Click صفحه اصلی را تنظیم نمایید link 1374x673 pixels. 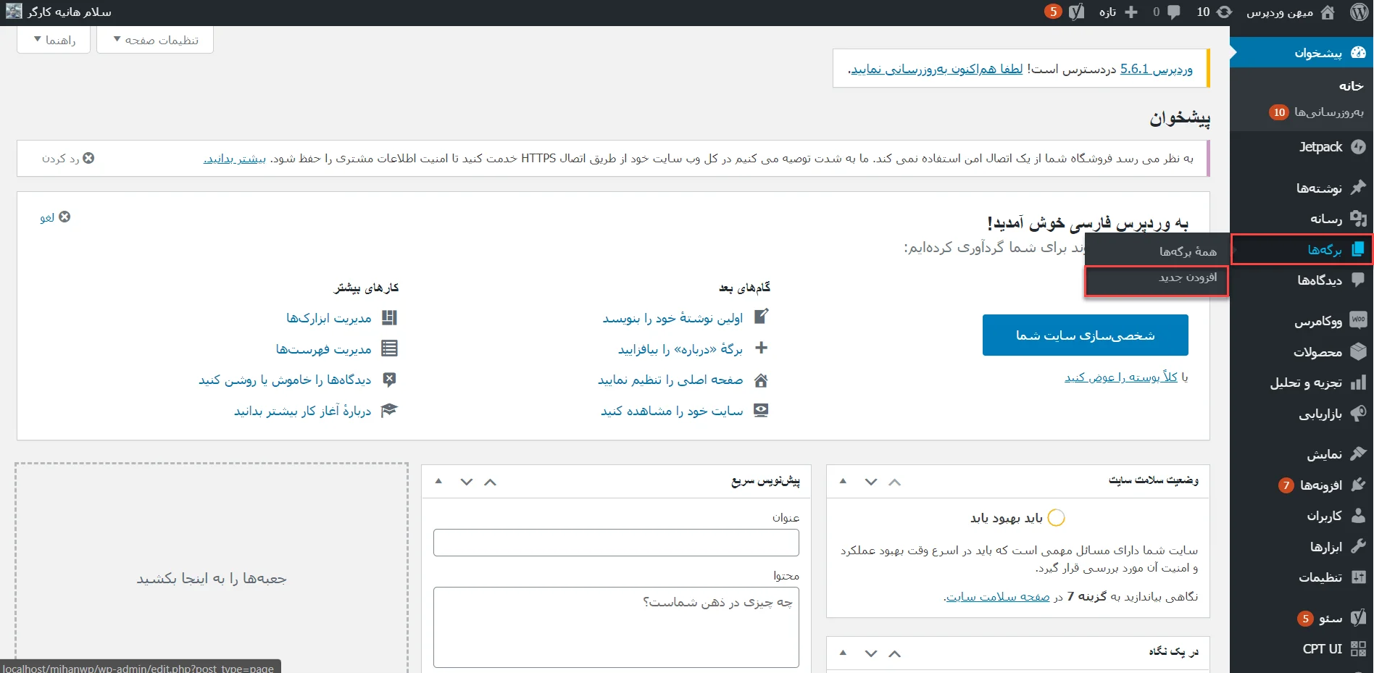[670, 380]
